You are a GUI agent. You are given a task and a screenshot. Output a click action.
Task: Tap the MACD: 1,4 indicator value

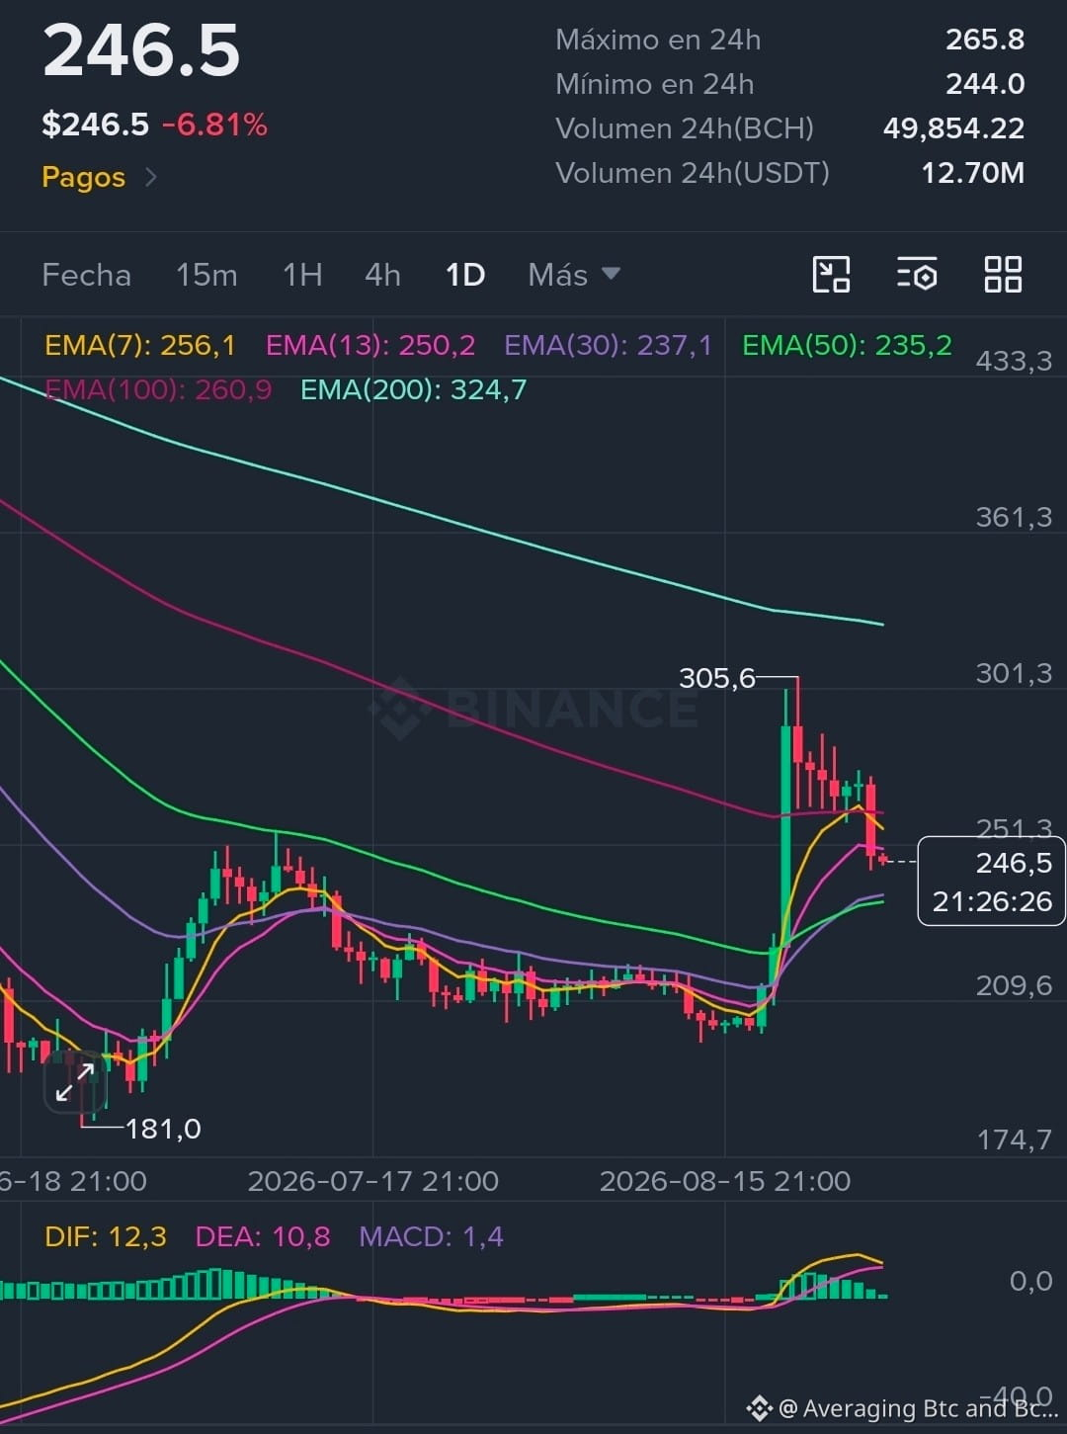click(x=431, y=1236)
